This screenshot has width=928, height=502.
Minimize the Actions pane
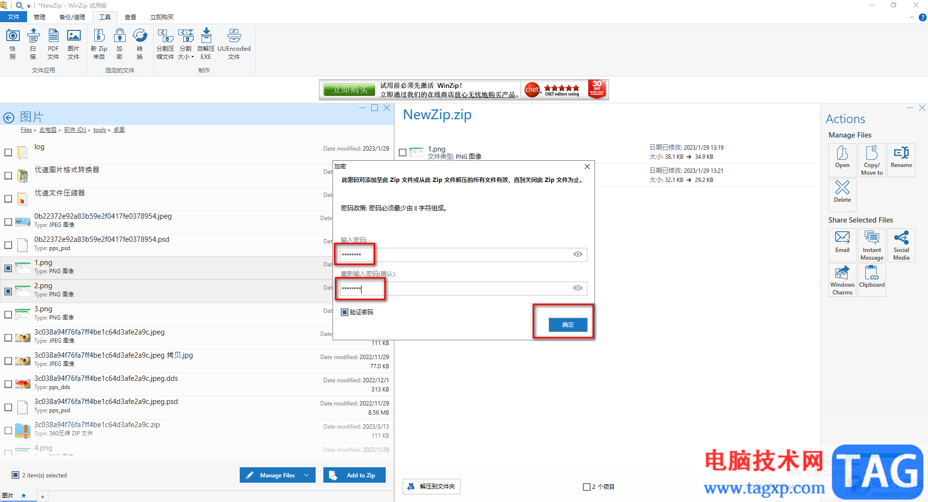910,108
